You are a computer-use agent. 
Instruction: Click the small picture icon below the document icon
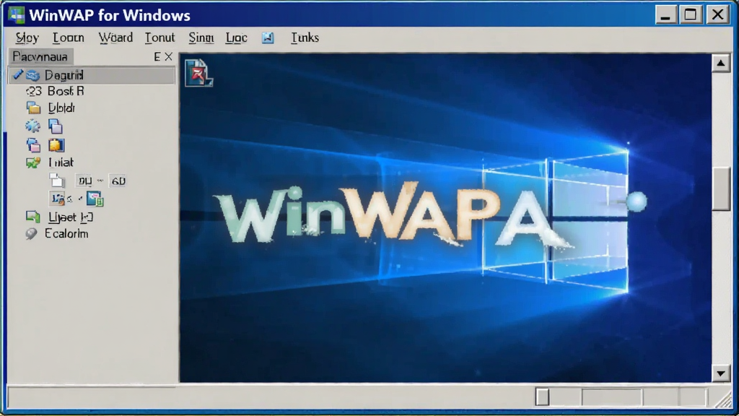click(57, 199)
